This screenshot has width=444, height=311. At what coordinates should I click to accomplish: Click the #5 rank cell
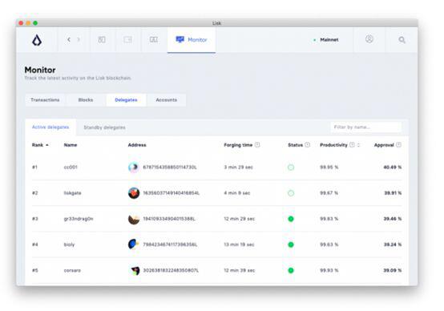(34, 270)
